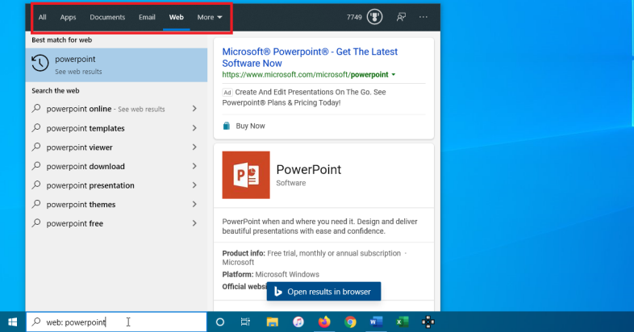
Task: Open the Microsoft Powerpoint ad headline link
Action: 310,57
